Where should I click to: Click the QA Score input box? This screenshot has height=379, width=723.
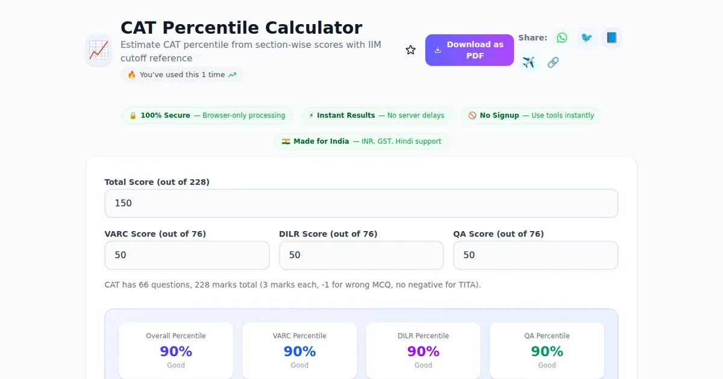535,255
